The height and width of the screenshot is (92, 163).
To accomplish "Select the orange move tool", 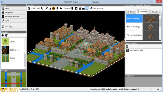I will coord(54,8).
